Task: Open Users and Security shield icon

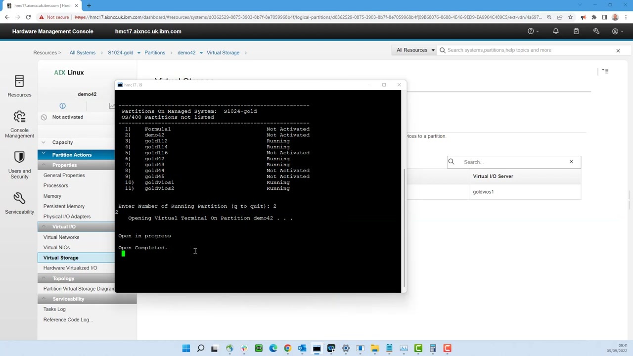Action: point(19,157)
